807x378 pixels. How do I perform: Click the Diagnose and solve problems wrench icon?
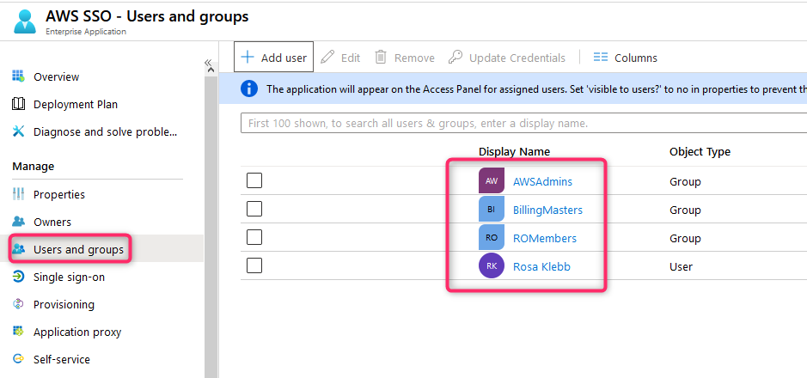[18, 131]
